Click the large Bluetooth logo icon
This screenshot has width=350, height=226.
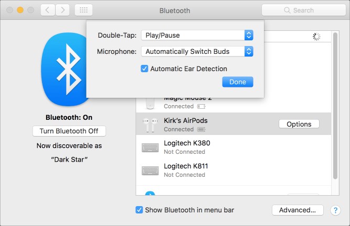click(65, 70)
